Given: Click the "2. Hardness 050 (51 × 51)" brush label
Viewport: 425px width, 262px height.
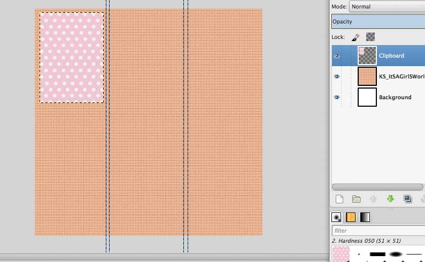Looking at the screenshot, I should click(366, 241).
